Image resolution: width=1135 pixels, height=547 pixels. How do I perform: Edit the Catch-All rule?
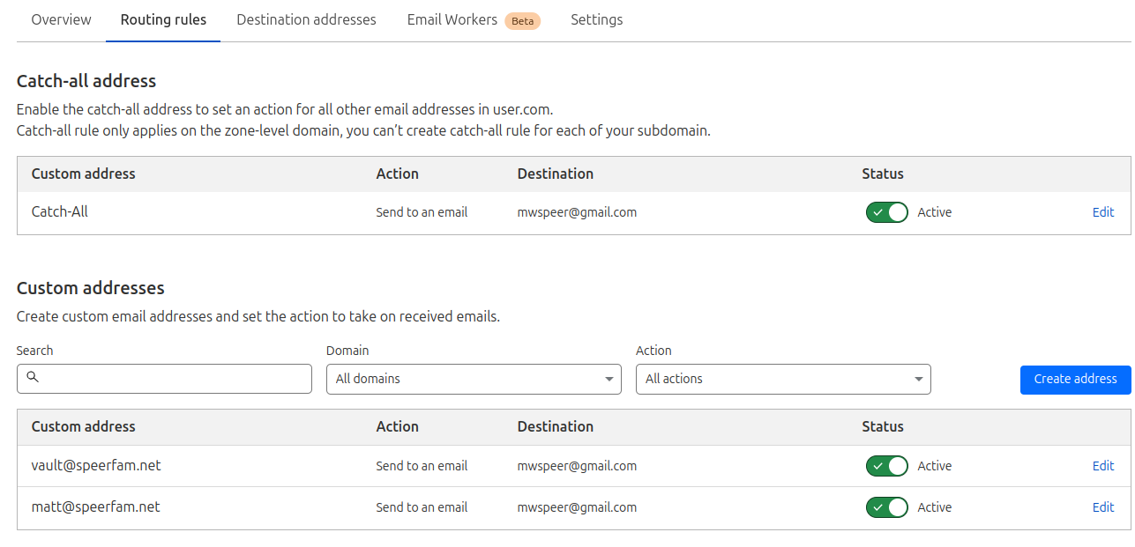pos(1102,212)
